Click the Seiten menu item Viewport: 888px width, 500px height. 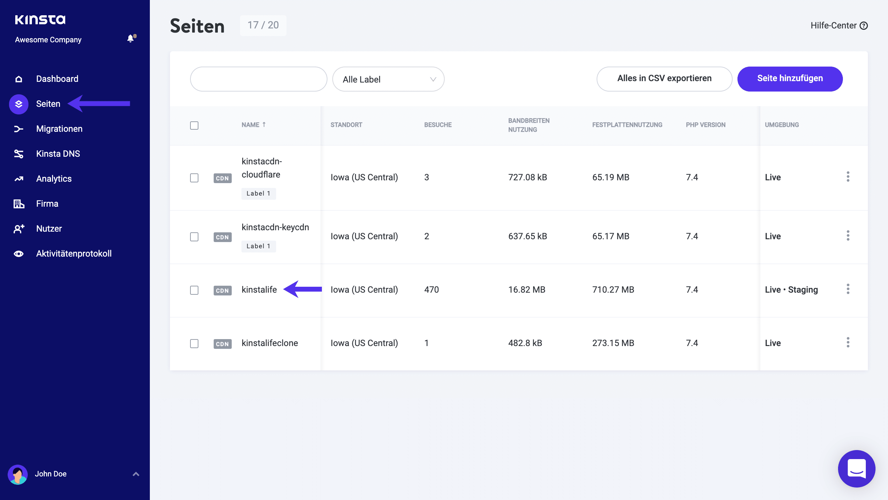pyautogui.click(x=48, y=104)
